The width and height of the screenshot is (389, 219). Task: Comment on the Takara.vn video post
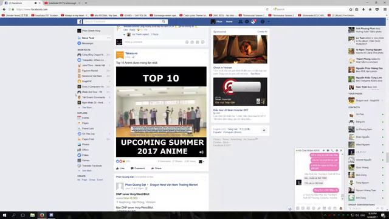tap(138, 169)
